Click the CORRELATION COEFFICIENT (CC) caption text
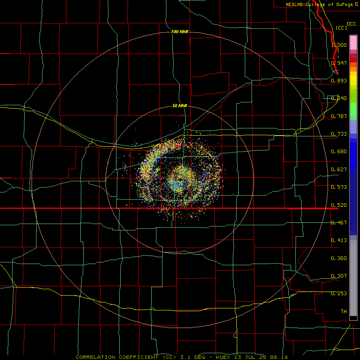The height and width of the screenshot is (360, 360). [126, 357]
